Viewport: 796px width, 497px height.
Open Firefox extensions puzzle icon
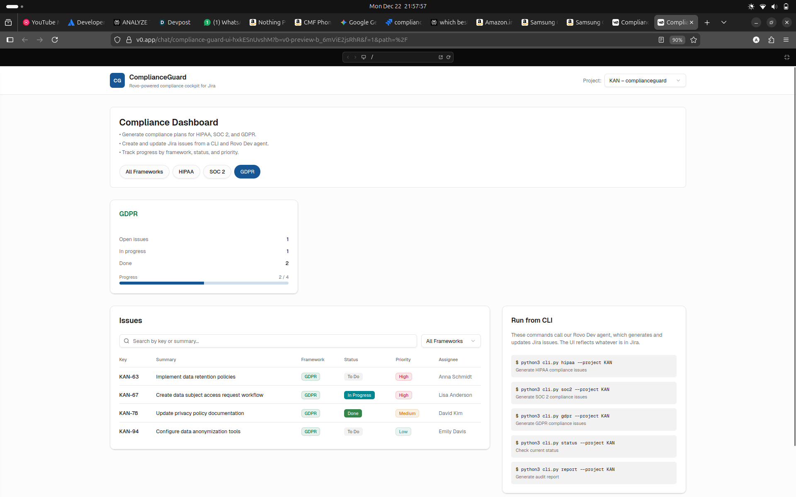coord(771,40)
